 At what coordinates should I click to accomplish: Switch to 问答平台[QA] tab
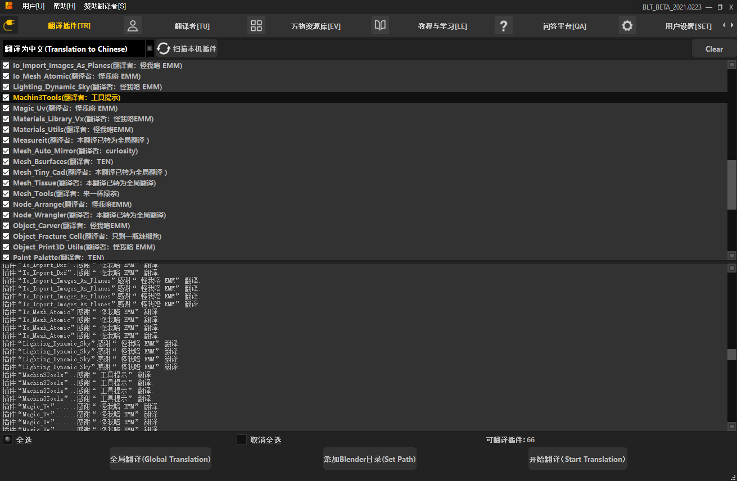tap(564, 26)
